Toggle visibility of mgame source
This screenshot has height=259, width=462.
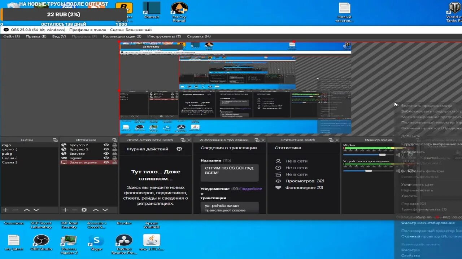point(106,158)
